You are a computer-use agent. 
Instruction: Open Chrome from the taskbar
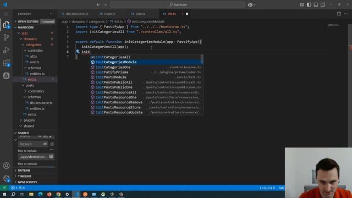coord(58,194)
